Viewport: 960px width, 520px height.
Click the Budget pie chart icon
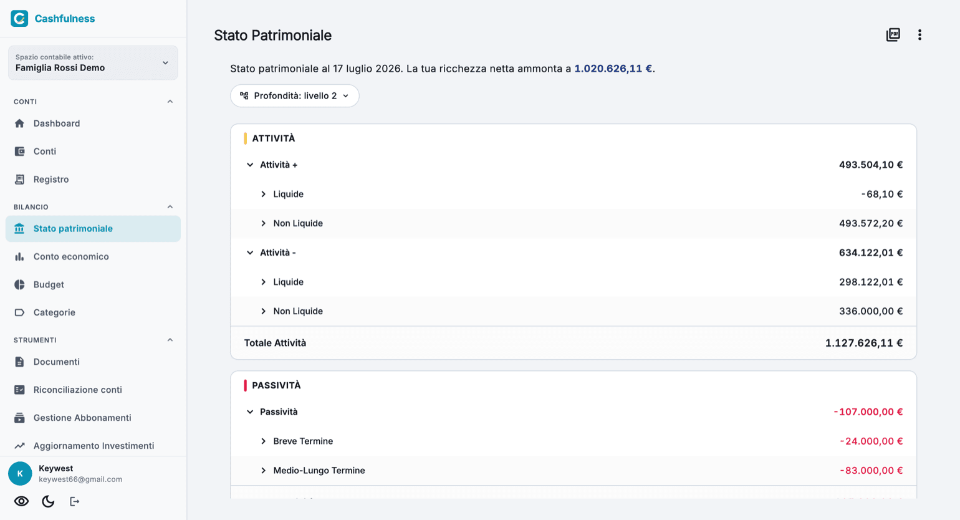click(19, 284)
